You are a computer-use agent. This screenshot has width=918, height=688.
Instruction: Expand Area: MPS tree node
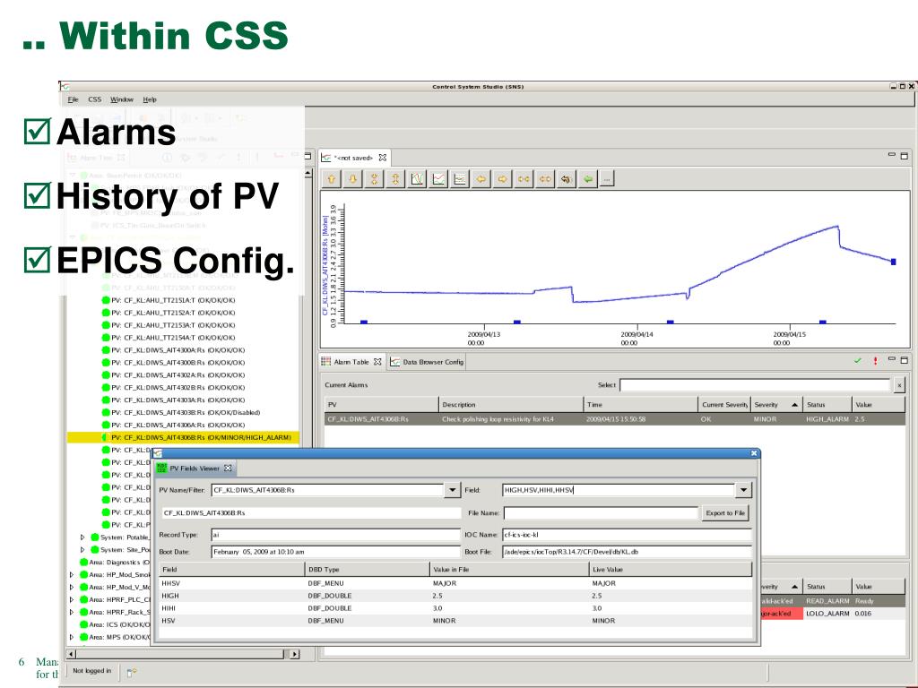click(72, 637)
